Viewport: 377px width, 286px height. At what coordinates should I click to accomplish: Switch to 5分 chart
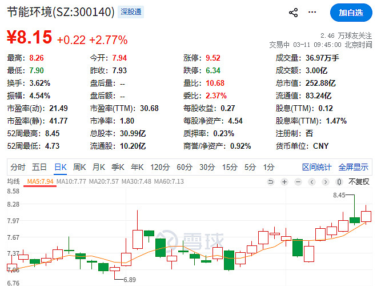(250, 167)
